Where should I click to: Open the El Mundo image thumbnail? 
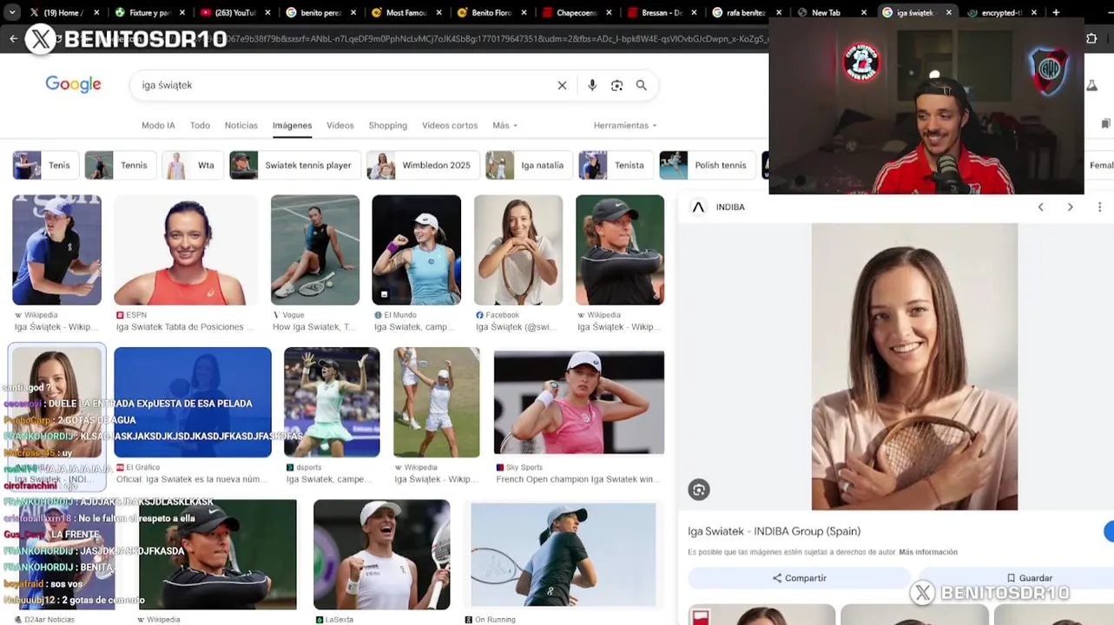tap(417, 250)
